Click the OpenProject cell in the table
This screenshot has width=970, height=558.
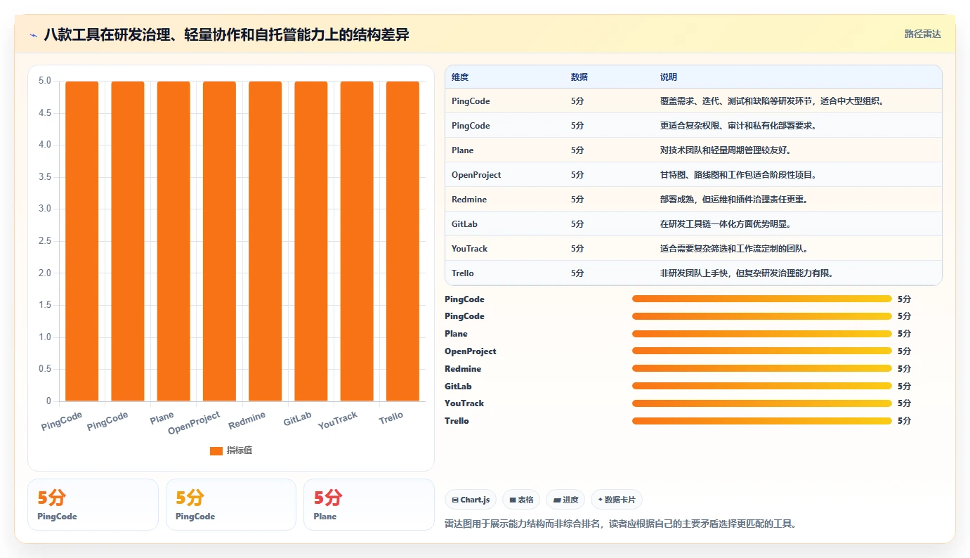click(x=476, y=175)
